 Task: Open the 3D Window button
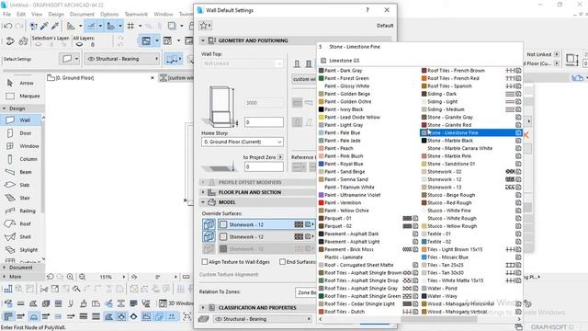(x=175, y=303)
